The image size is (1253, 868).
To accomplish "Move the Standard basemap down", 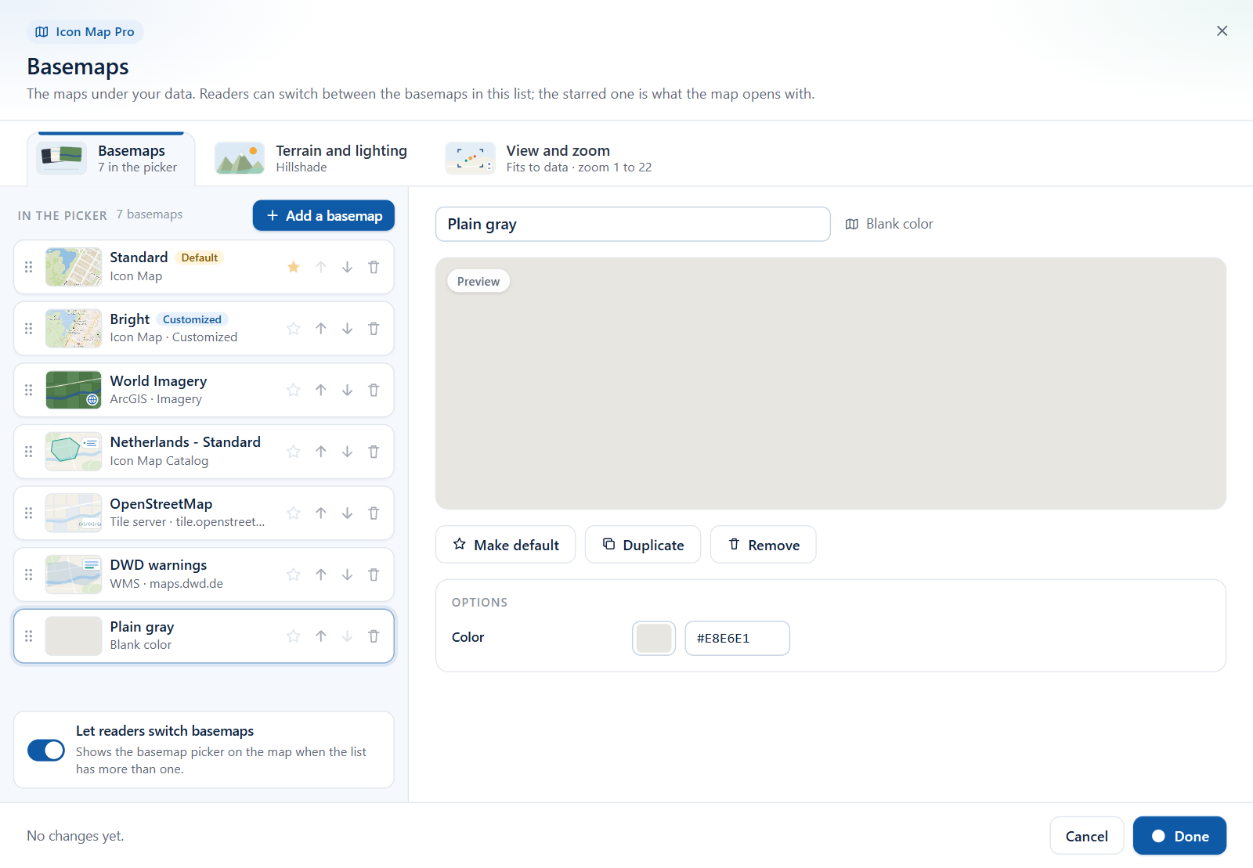I will (x=347, y=267).
